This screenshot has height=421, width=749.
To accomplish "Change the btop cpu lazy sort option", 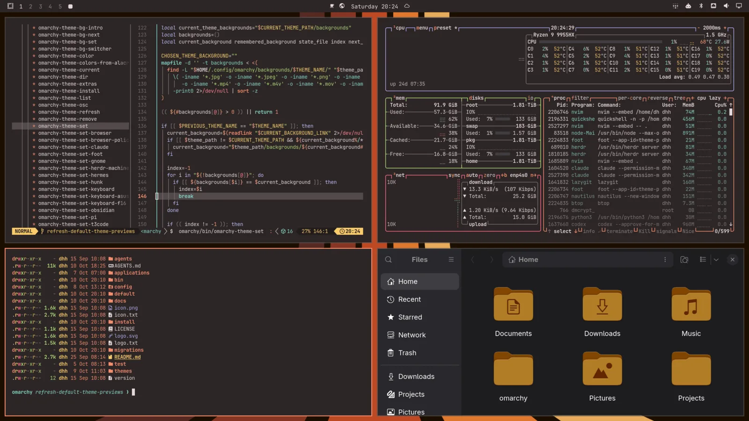I will (709, 98).
